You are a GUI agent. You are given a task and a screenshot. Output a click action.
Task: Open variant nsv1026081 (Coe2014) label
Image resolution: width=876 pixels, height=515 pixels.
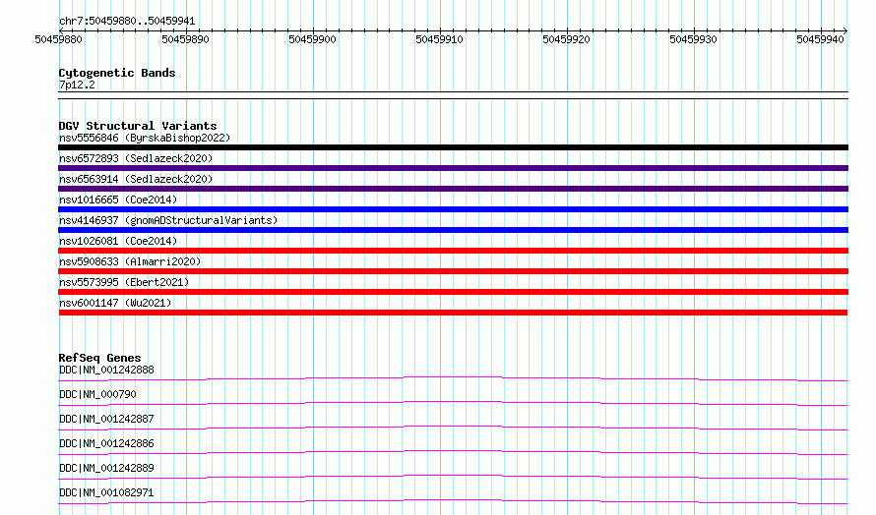pos(118,241)
